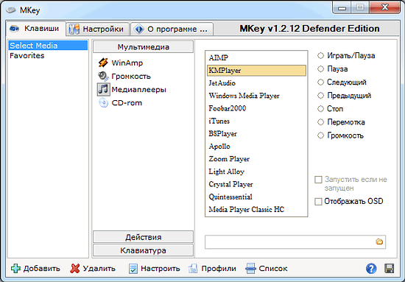Enable Отображать OSD checkbox
This screenshot has height=282, width=405.
point(318,202)
